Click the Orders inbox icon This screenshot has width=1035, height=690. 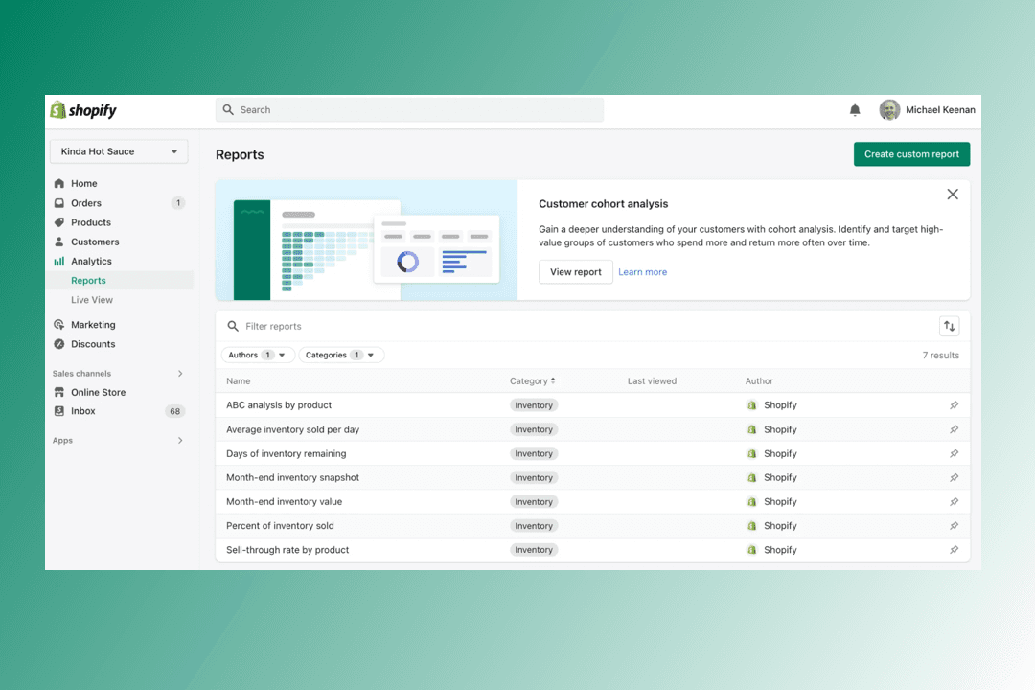pos(59,203)
